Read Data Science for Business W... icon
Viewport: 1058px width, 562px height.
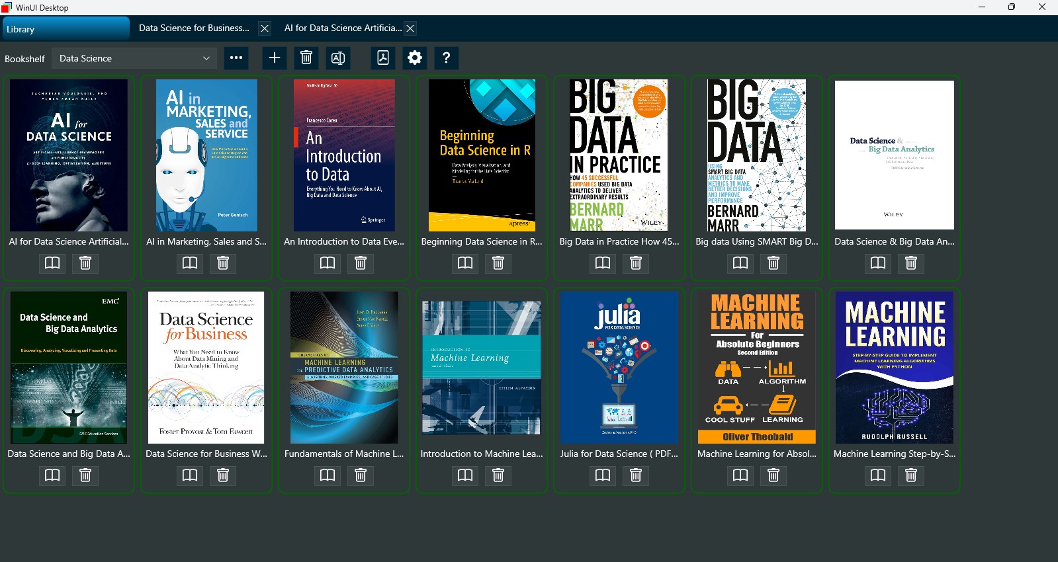point(190,475)
